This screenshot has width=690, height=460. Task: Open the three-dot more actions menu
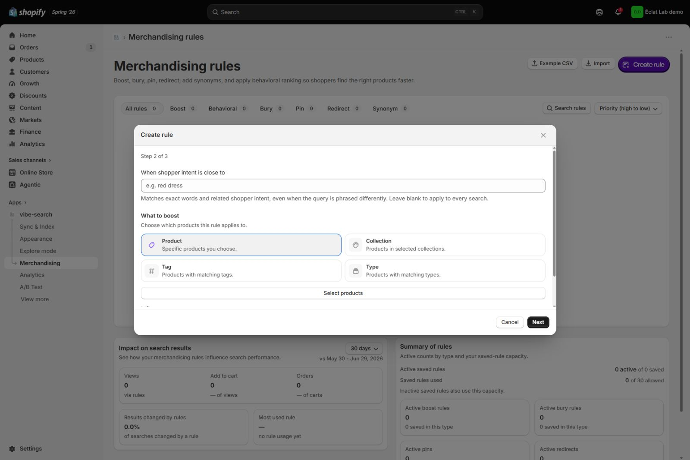[668, 37]
